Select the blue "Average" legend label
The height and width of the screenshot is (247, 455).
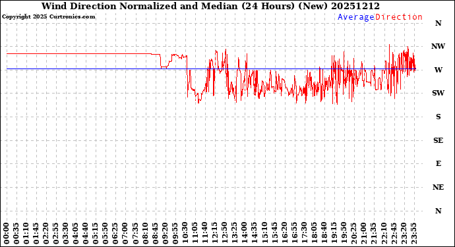pyautogui.click(x=356, y=17)
